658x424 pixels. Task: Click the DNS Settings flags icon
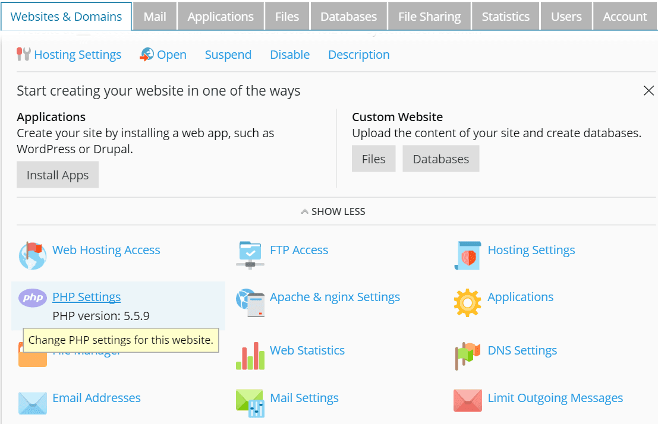click(x=467, y=355)
